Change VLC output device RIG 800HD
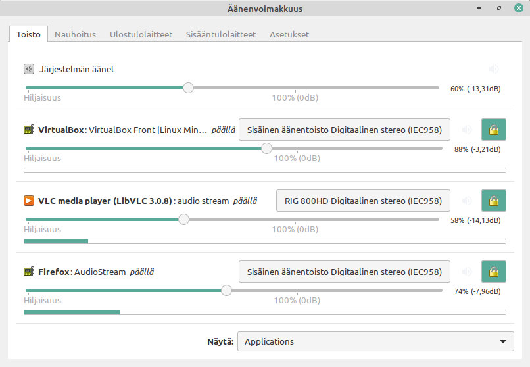Screen dimensions: 530x367 (x=363, y=201)
